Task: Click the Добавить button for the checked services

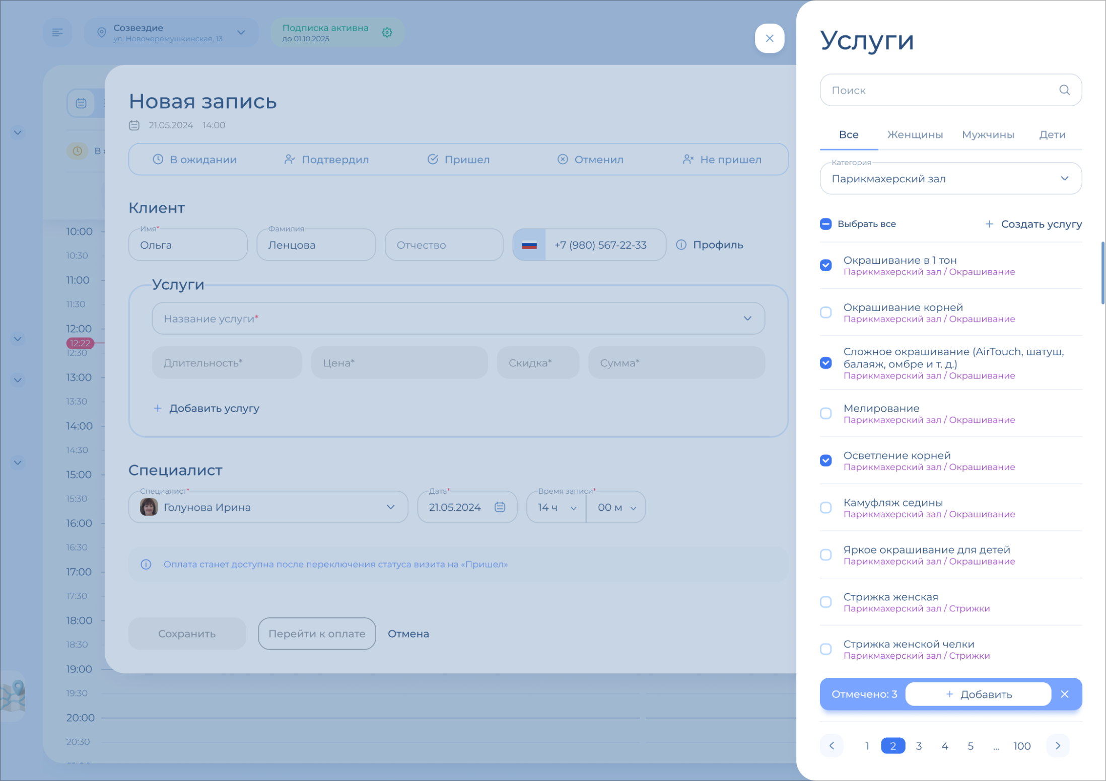Action: [x=978, y=694]
